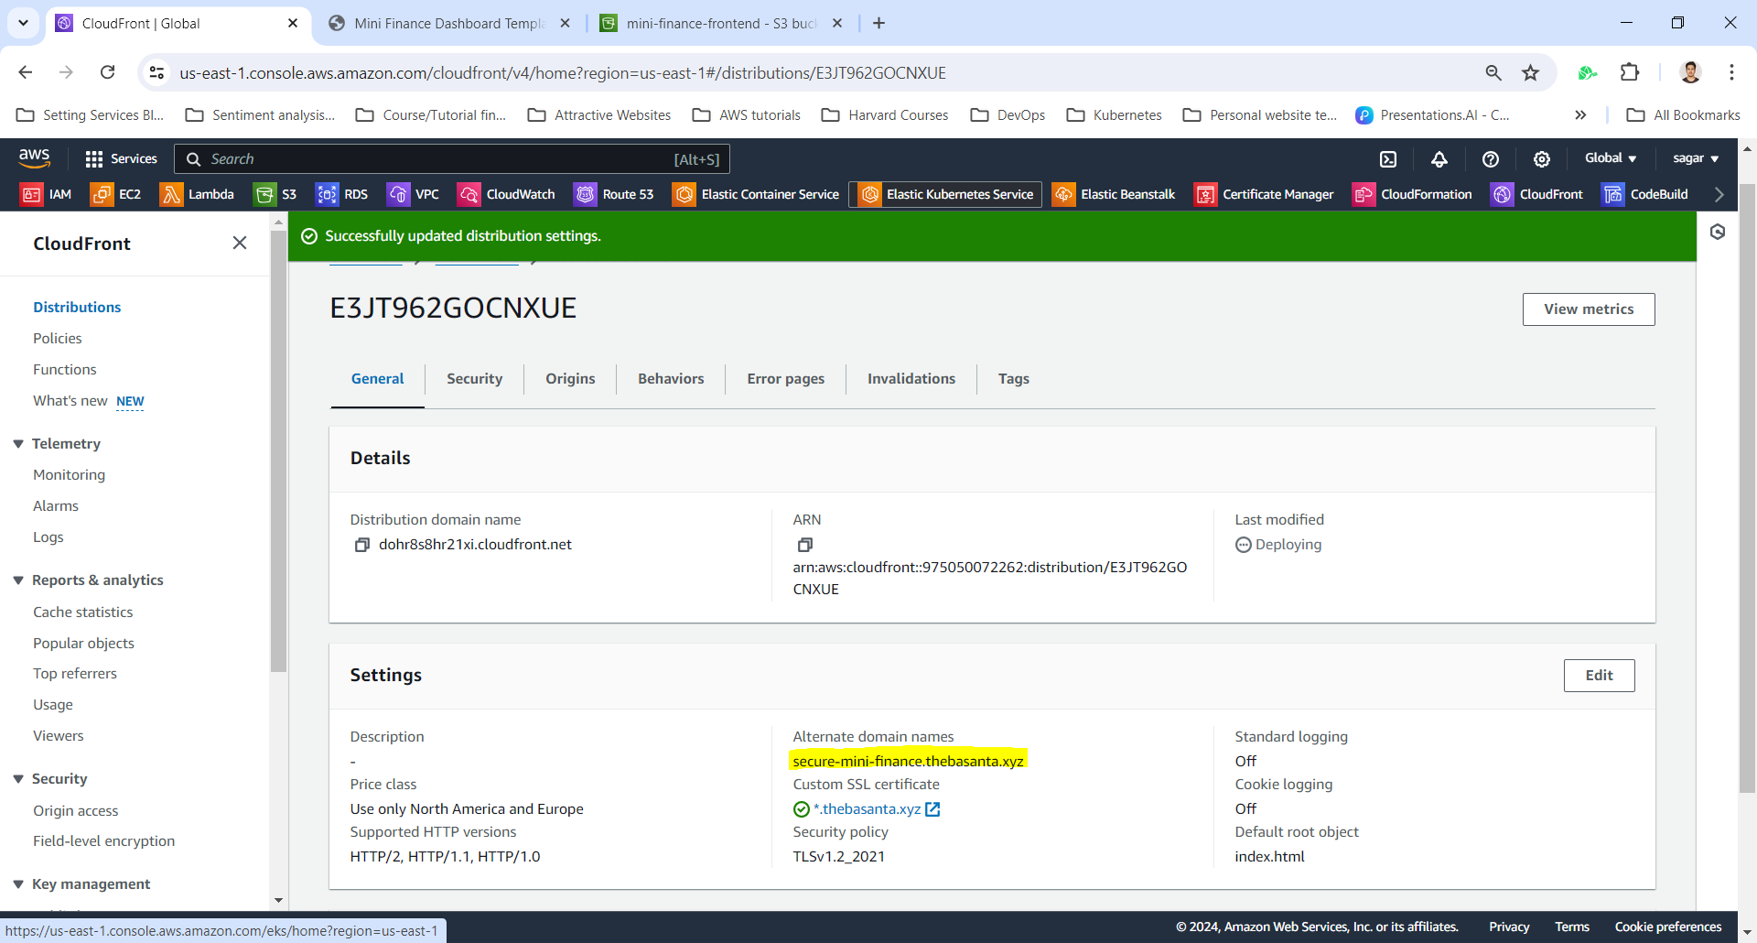Open the Global region dropdown
1757x943 pixels.
tap(1610, 158)
